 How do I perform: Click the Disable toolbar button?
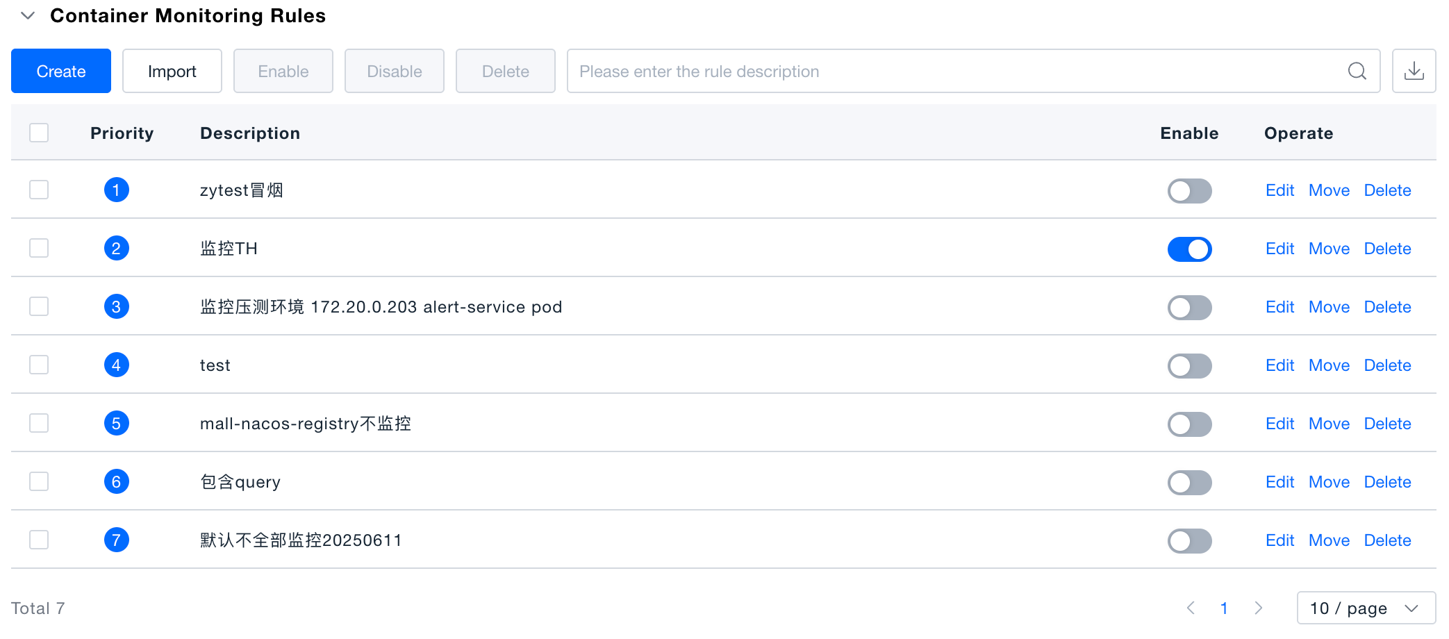[x=395, y=71]
